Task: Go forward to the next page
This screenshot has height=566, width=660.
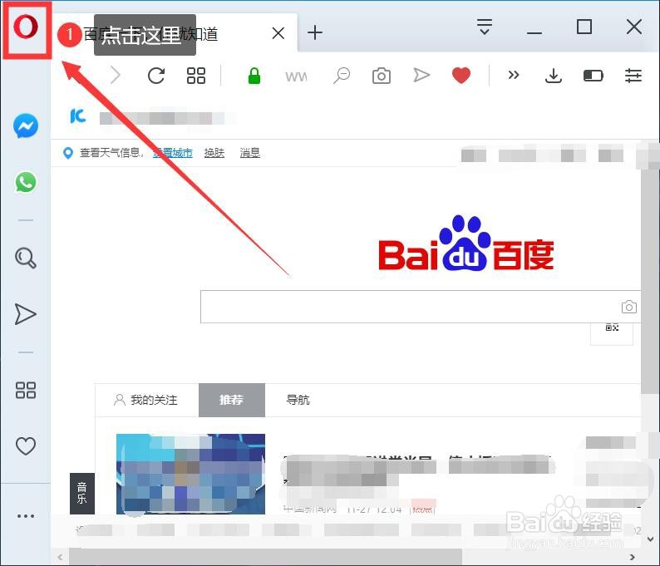Action: click(x=115, y=76)
